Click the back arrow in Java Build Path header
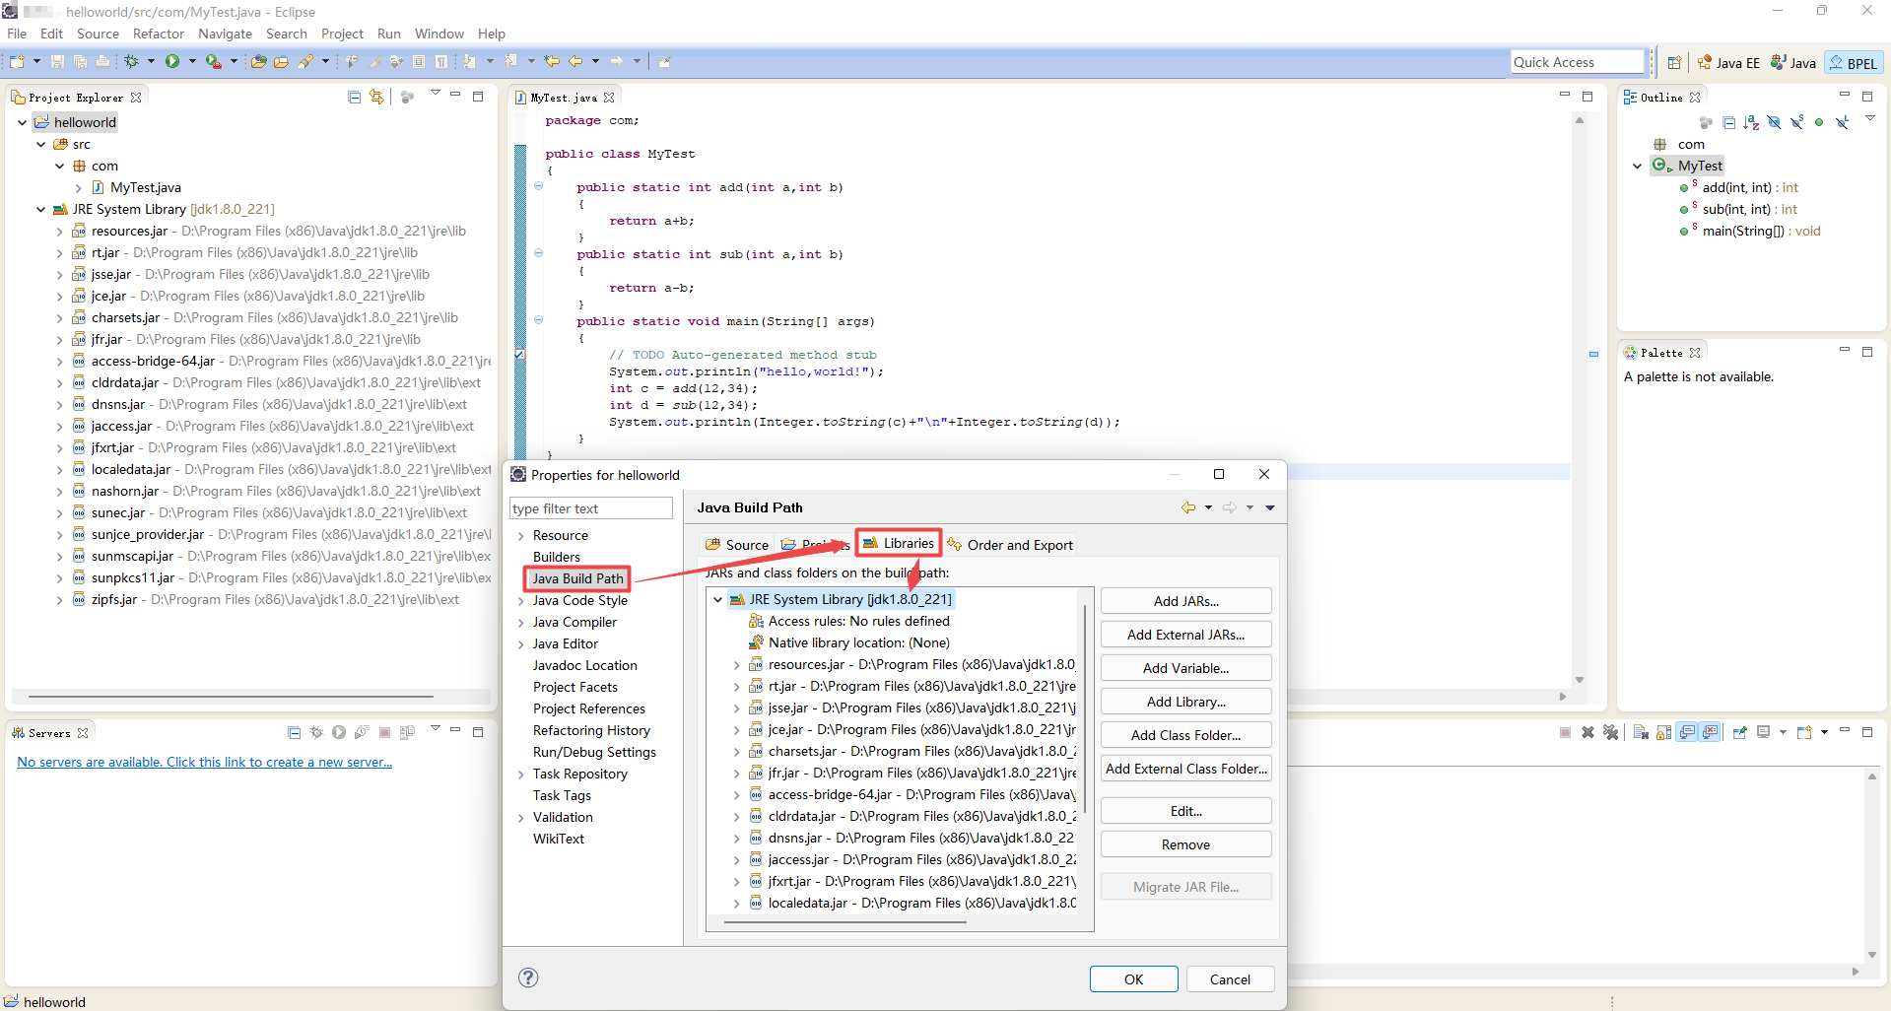This screenshot has width=1891, height=1011. point(1188,507)
